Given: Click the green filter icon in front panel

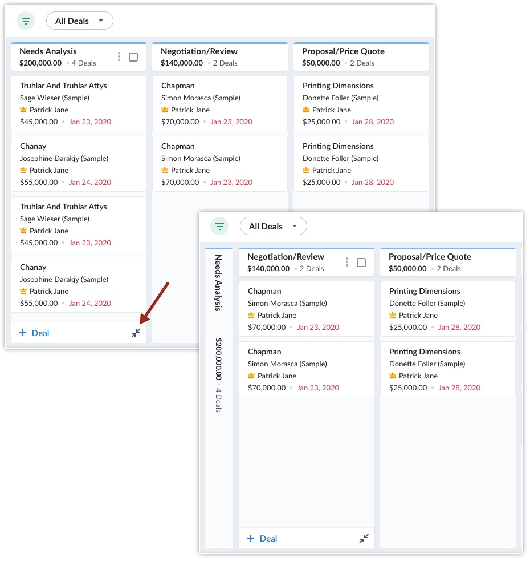Looking at the screenshot, I should pos(219,227).
